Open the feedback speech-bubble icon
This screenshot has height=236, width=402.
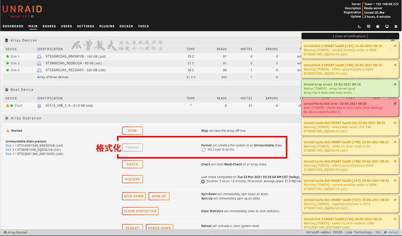[x=368, y=26]
